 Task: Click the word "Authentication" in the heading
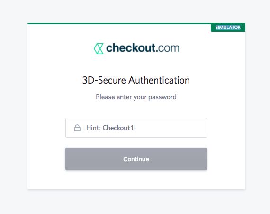click(159, 80)
